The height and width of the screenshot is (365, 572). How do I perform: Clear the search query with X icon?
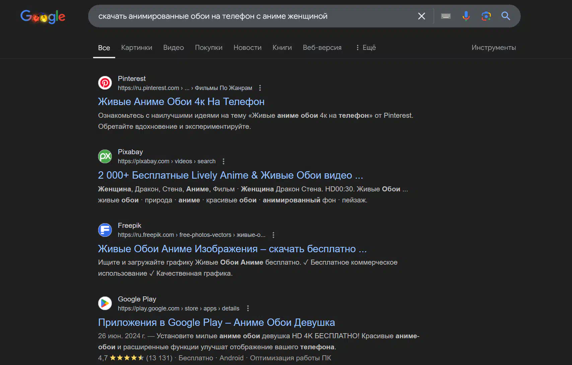coord(422,16)
